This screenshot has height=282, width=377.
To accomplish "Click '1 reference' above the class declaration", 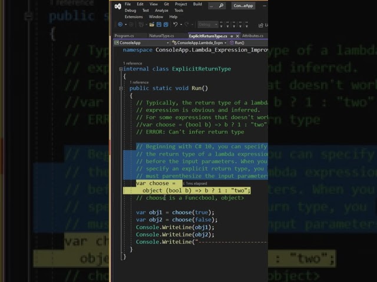I will pyautogui.click(x=133, y=63).
